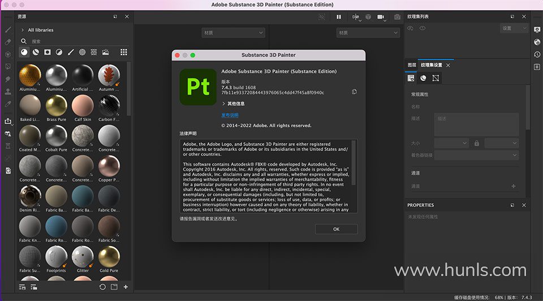The height and width of the screenshot is (301, 543).
Task: Switch to the 图层 tab
Action: 412,64
